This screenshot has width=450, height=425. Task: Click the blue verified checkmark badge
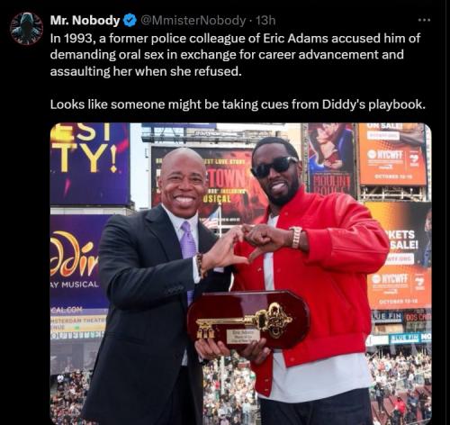130,21
